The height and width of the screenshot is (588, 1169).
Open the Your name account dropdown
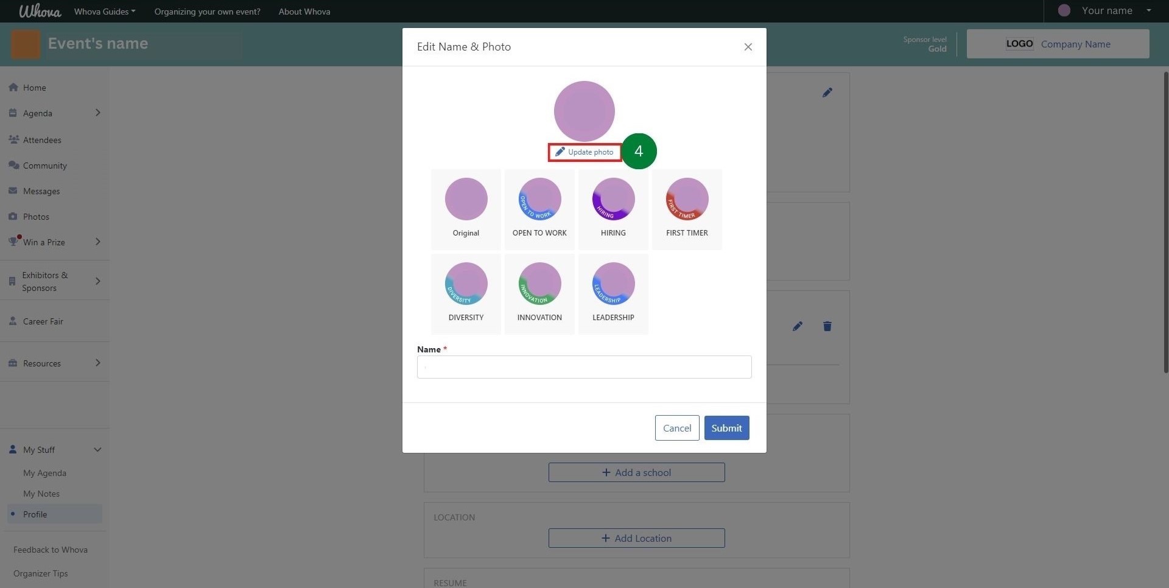(1106, 10)
